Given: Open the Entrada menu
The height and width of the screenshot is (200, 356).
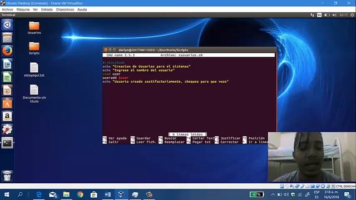Looking at the screenshot, I should pyautogui.click(x=47, y=9).
